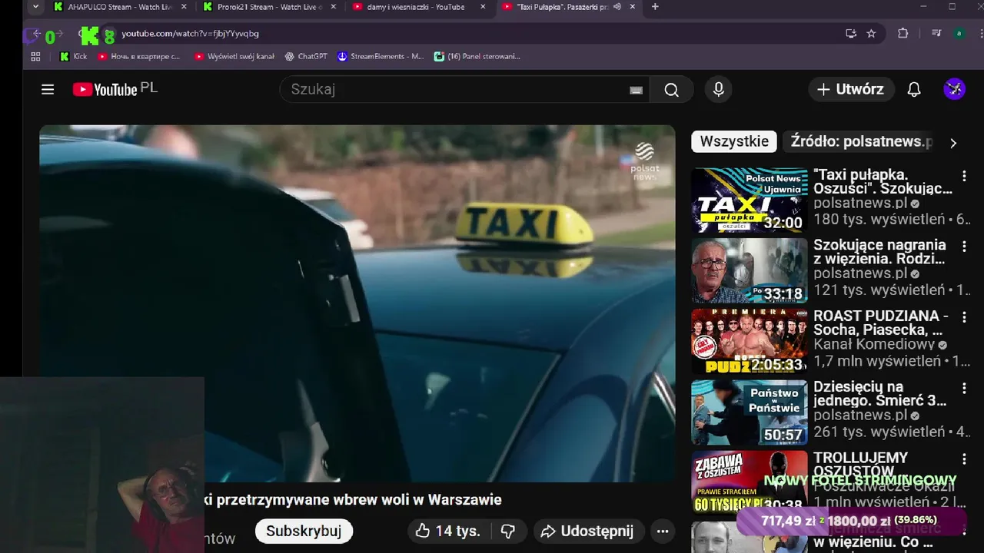Close the AHAPULCO Stream tab
984x553 pixels.
[x=183, y=7]
